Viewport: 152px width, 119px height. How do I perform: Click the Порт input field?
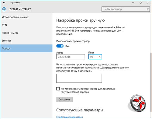[x=95, y=57]
